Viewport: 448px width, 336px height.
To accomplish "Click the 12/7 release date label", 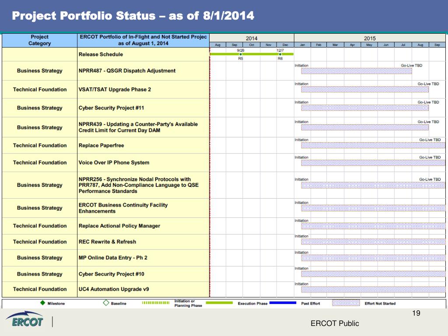I will [280, 50].
